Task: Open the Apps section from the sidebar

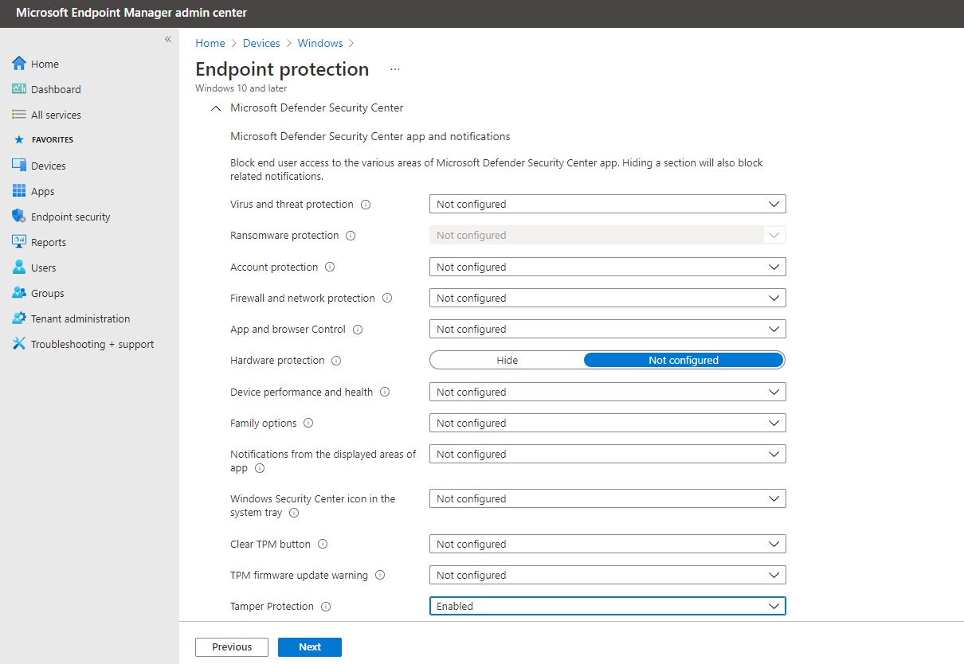Action: coord(19,191)
